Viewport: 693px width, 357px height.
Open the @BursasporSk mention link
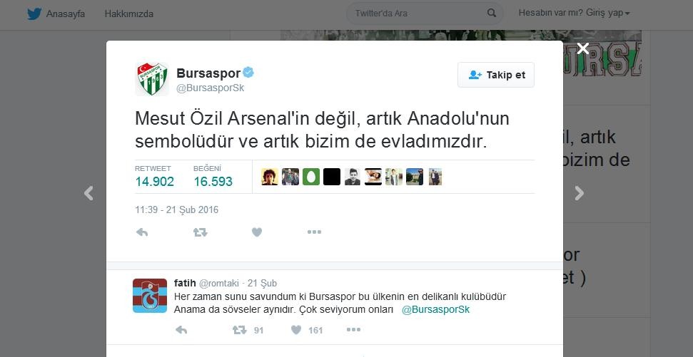(436, 310)
